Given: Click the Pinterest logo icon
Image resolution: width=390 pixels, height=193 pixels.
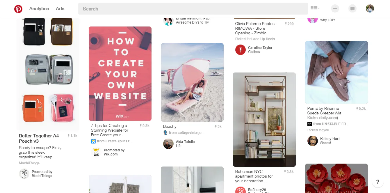Looking at the screenshot, I should coord(18,9).
